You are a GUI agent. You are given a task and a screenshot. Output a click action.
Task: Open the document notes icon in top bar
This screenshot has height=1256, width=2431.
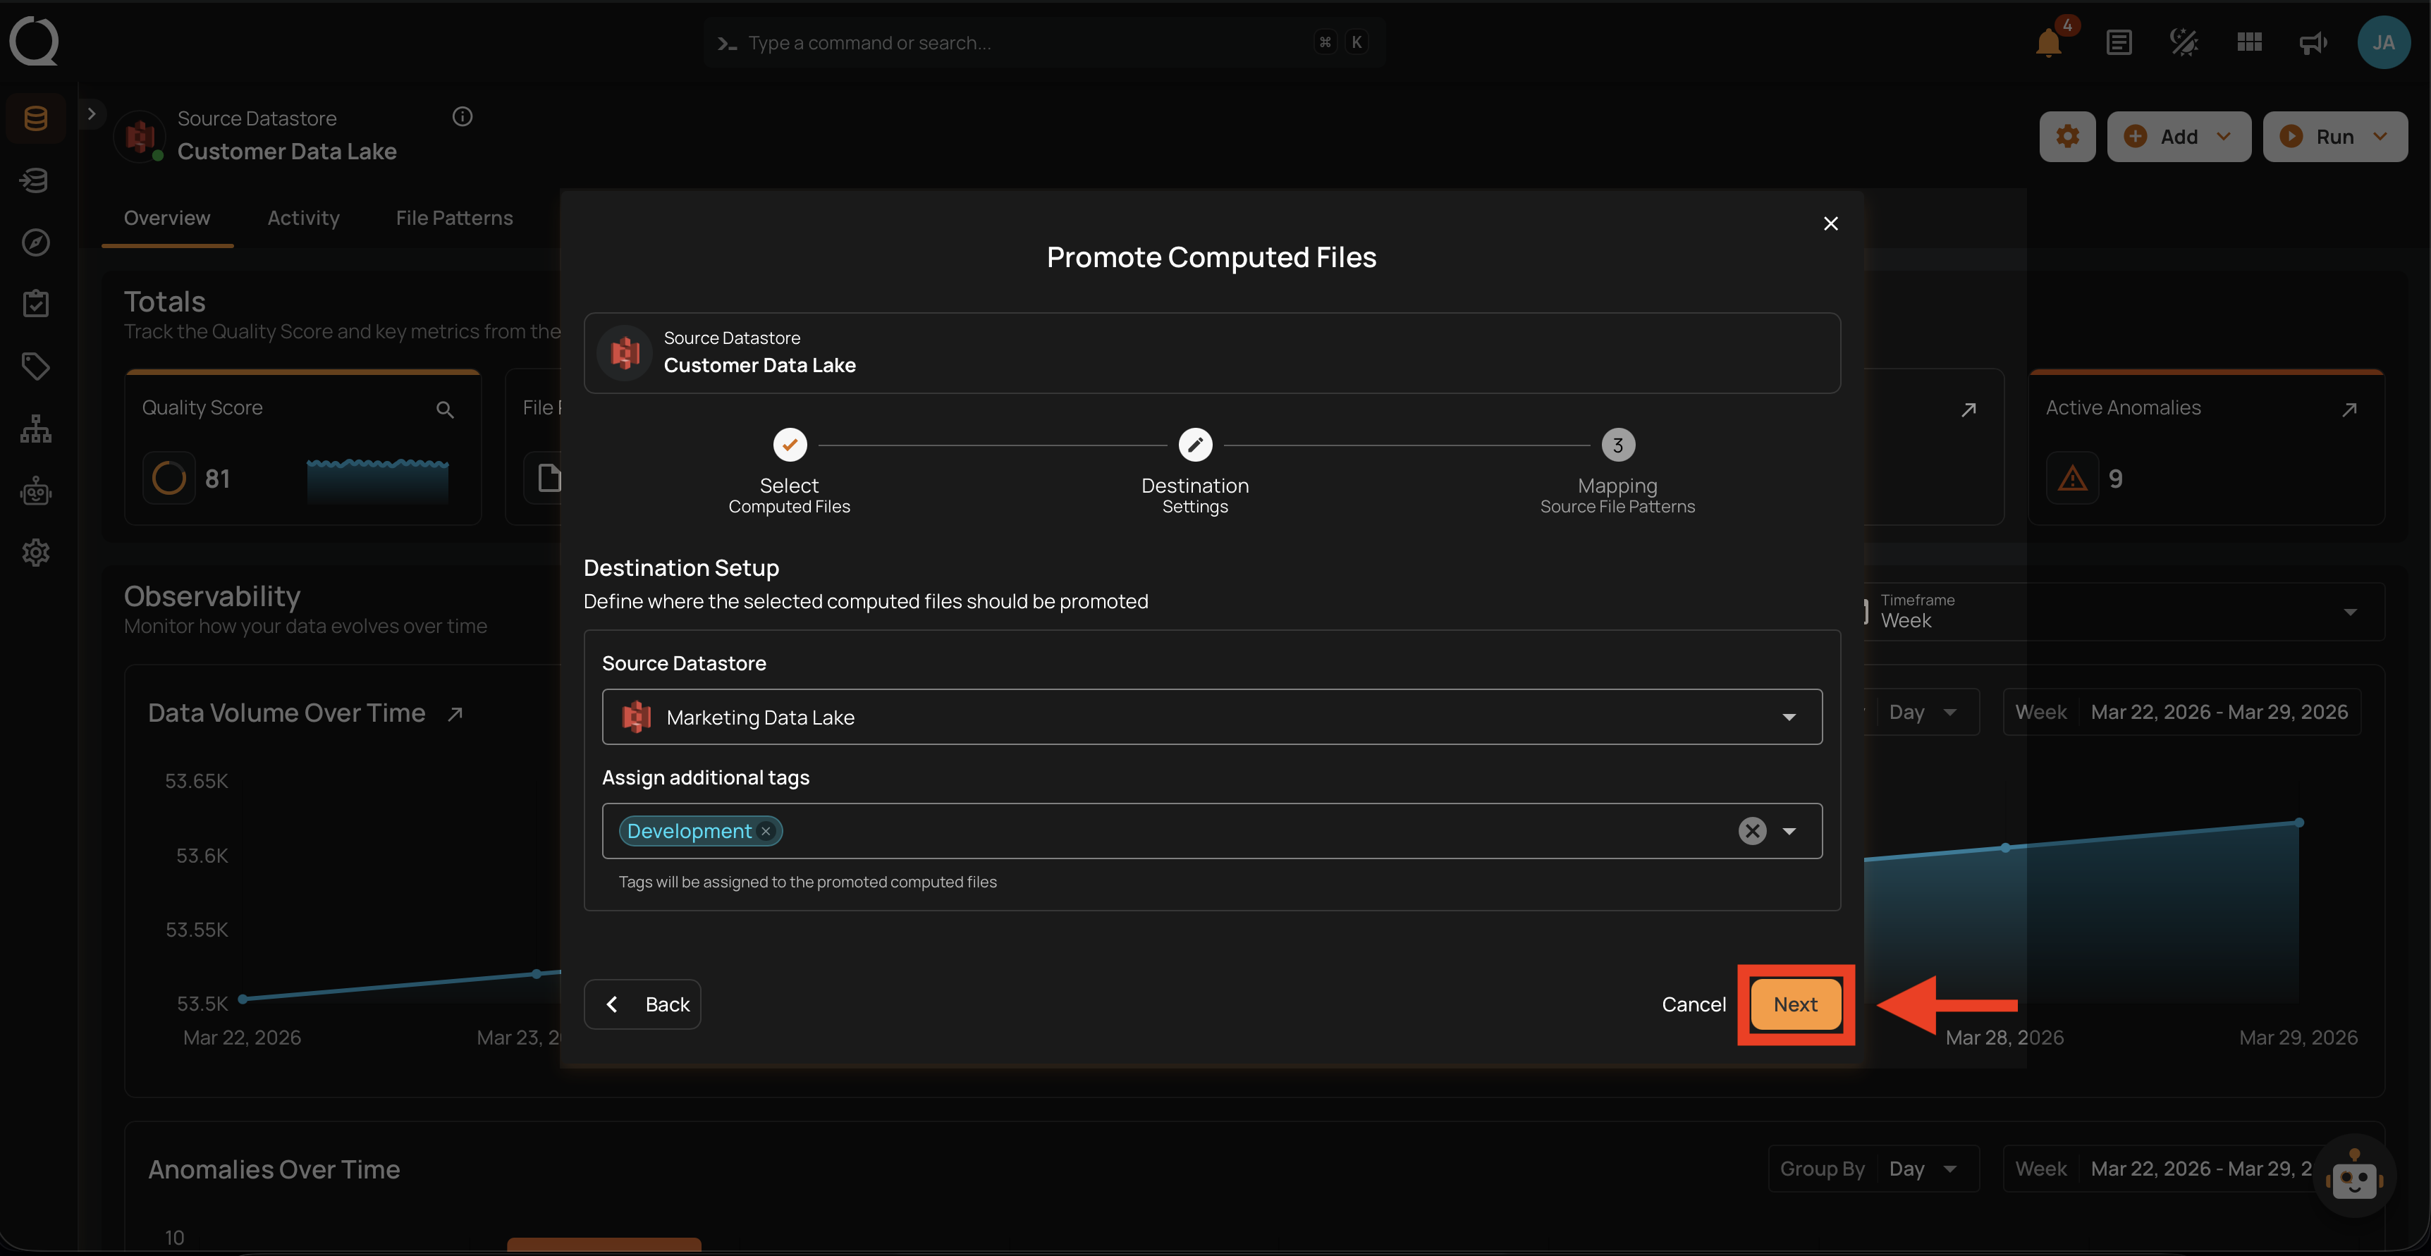tap(2119, 42)
